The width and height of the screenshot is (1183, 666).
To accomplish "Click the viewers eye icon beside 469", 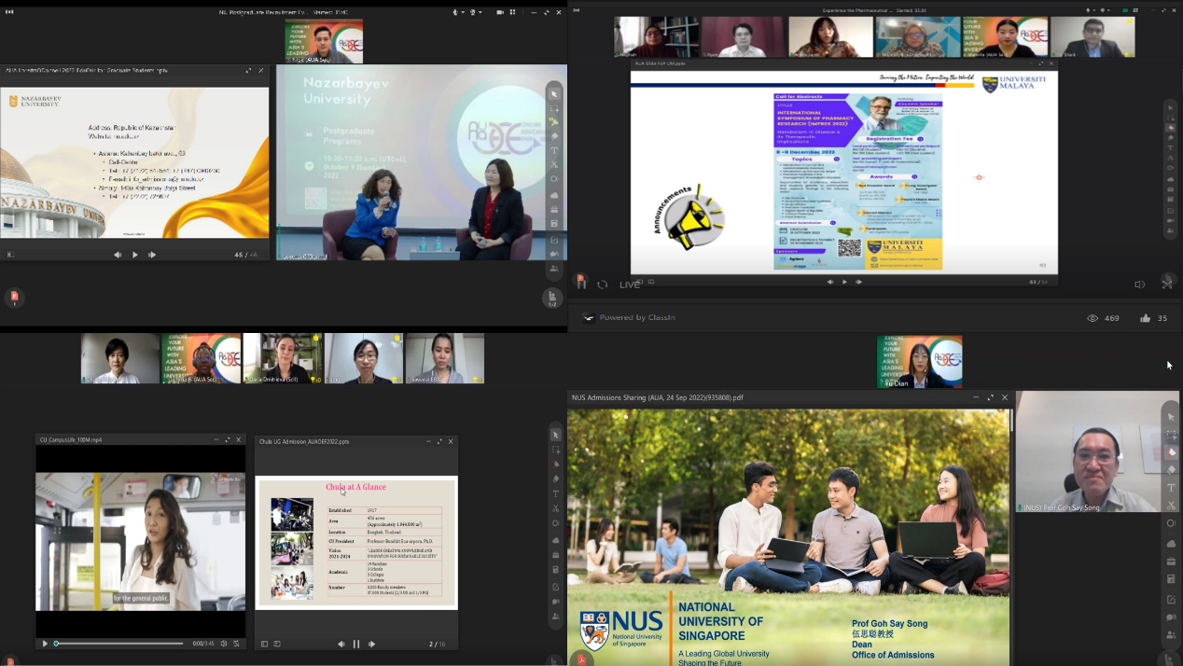I will [1093, 318].
